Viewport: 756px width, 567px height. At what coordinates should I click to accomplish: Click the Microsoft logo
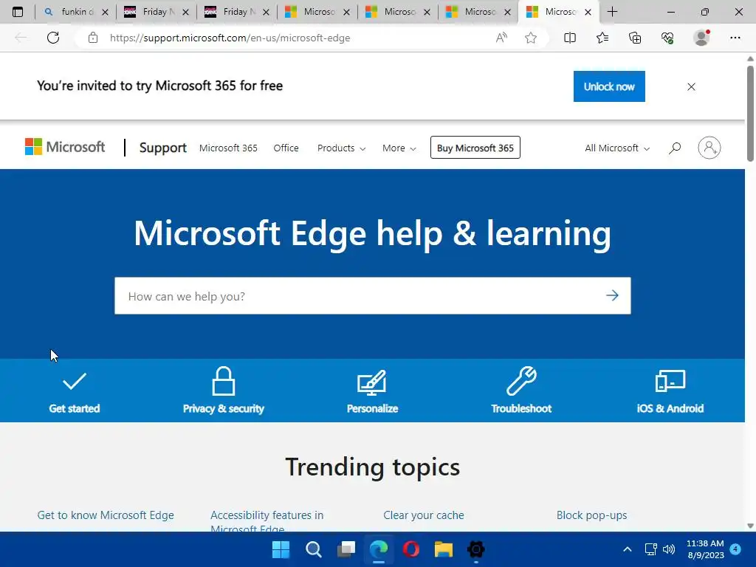click(x=65, y=147)
